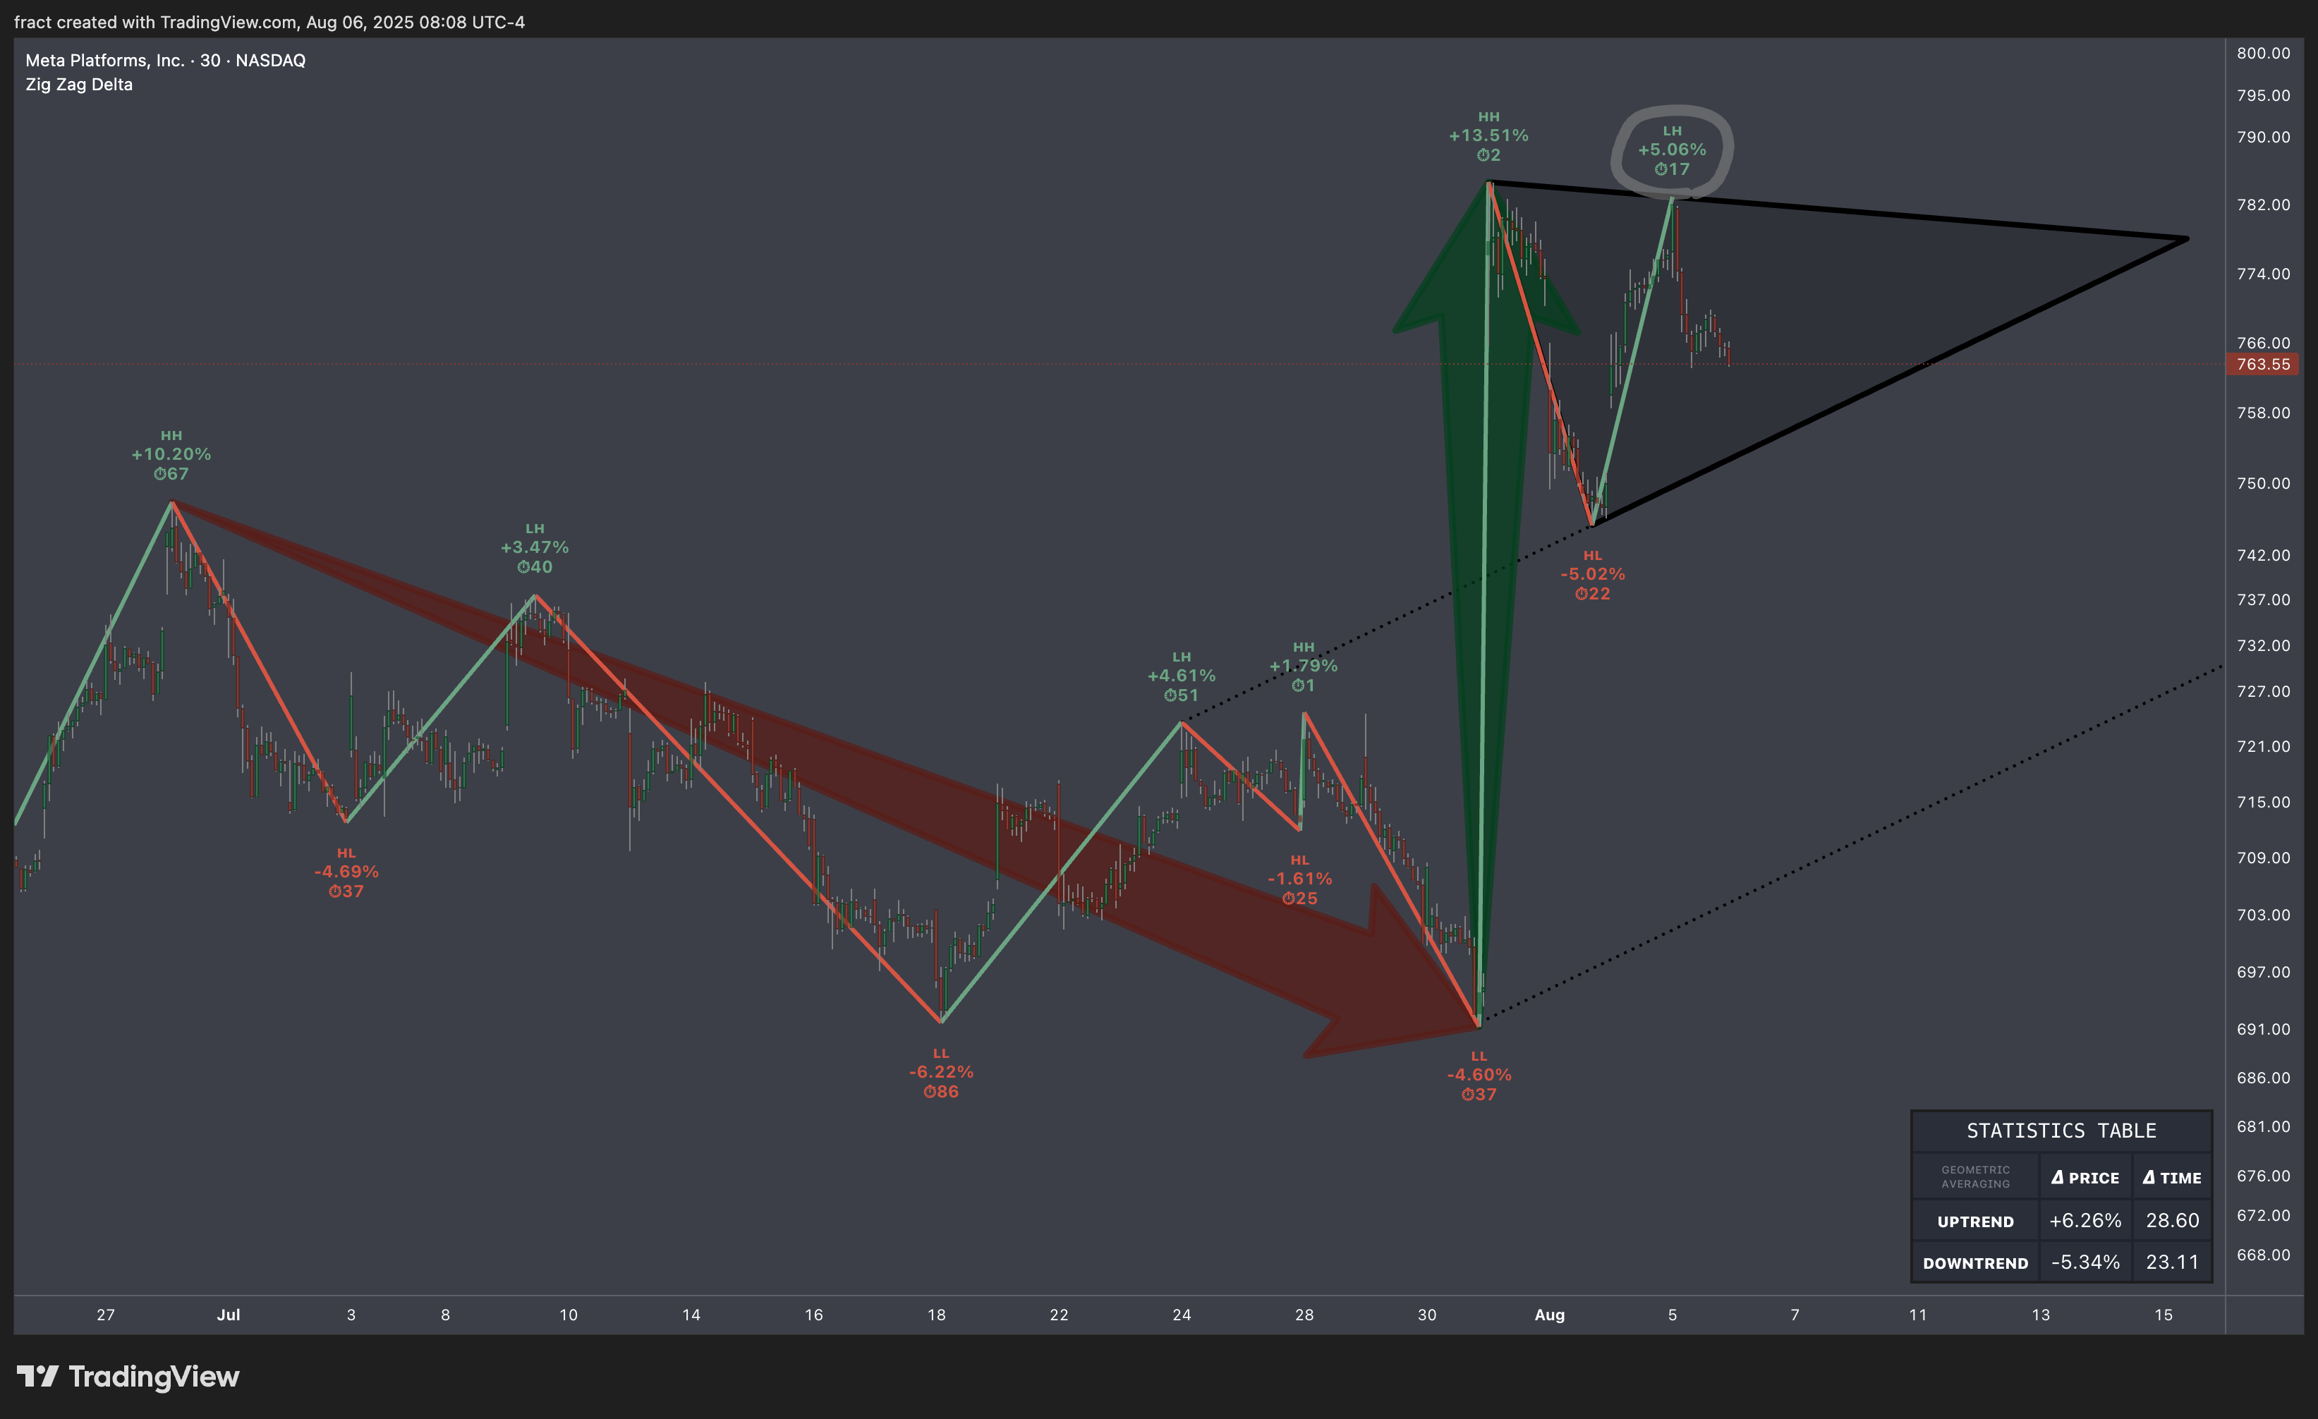The width and height of the screenshot is (2318, 1419).
Task: Click the 28.60 uptrend time cell
Action: coord(2172,1221)
